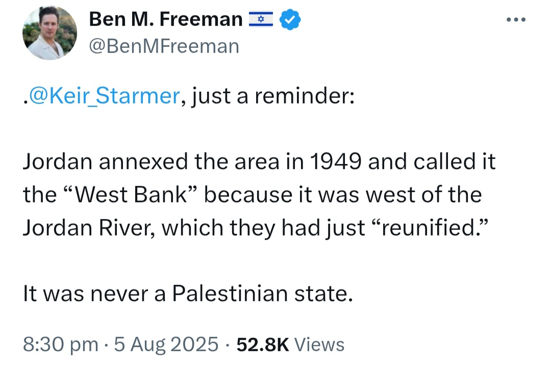Click the year 1949 in the tweet

click(x=336, y=162)
